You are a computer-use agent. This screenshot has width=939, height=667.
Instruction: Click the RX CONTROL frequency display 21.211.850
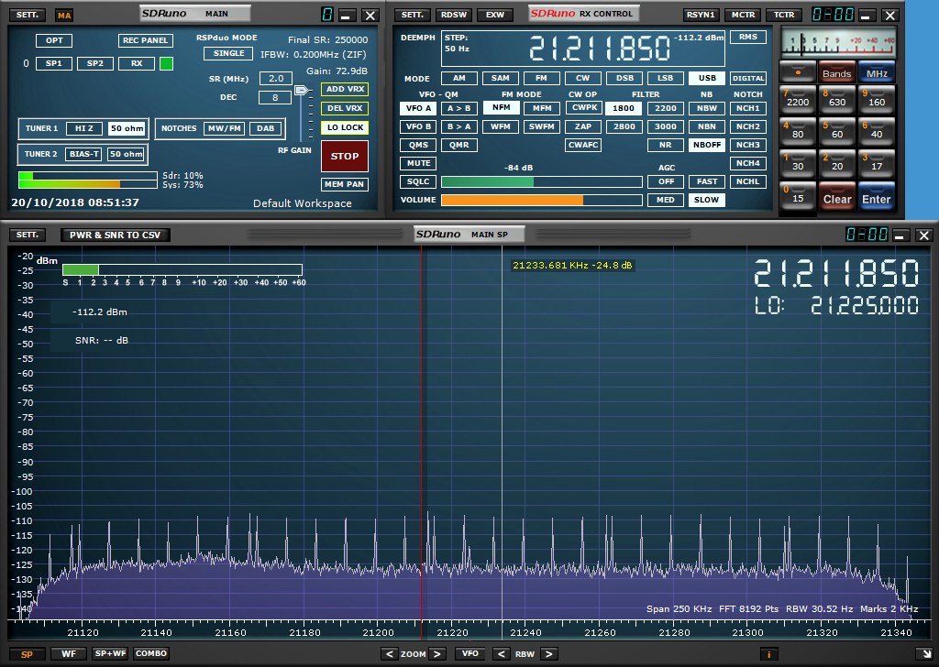point(600,49)
